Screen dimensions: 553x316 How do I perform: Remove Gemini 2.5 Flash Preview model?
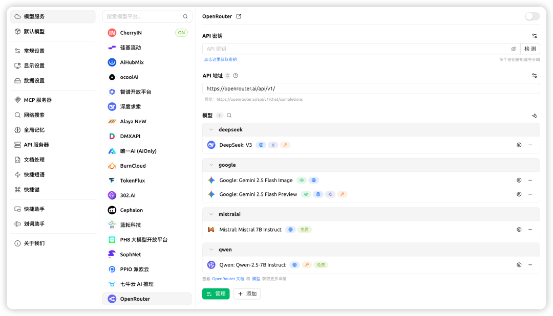click(x=530, y=194)
